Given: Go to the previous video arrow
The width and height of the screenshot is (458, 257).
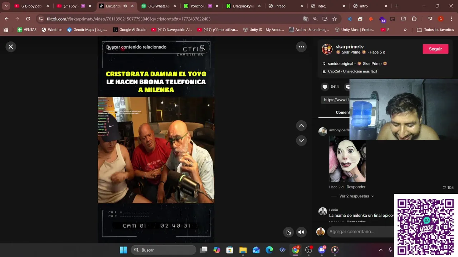Looking at the screenshot, I should (x=301, y=126).
